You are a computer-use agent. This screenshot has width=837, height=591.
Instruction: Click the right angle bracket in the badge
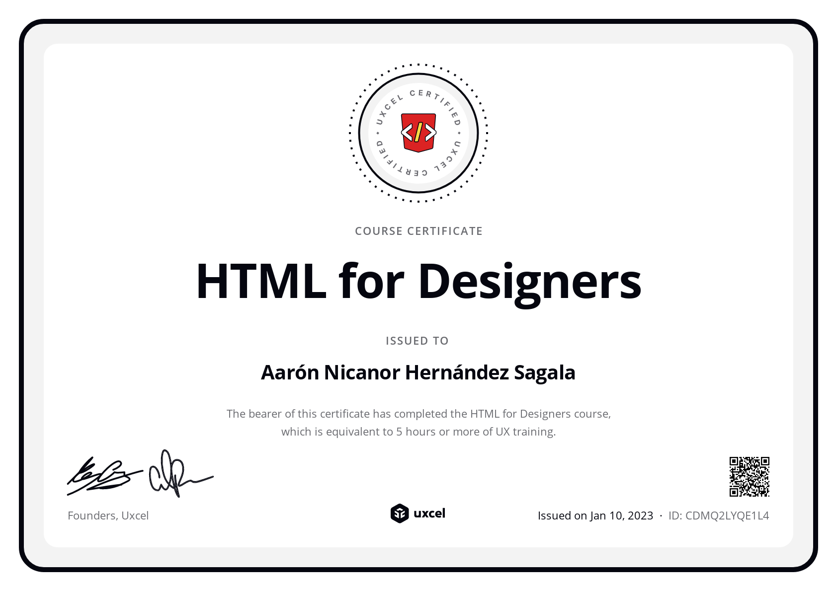[x=430, y=133]
